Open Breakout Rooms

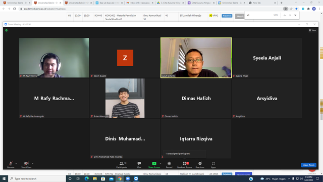click(x=185, y=165)
